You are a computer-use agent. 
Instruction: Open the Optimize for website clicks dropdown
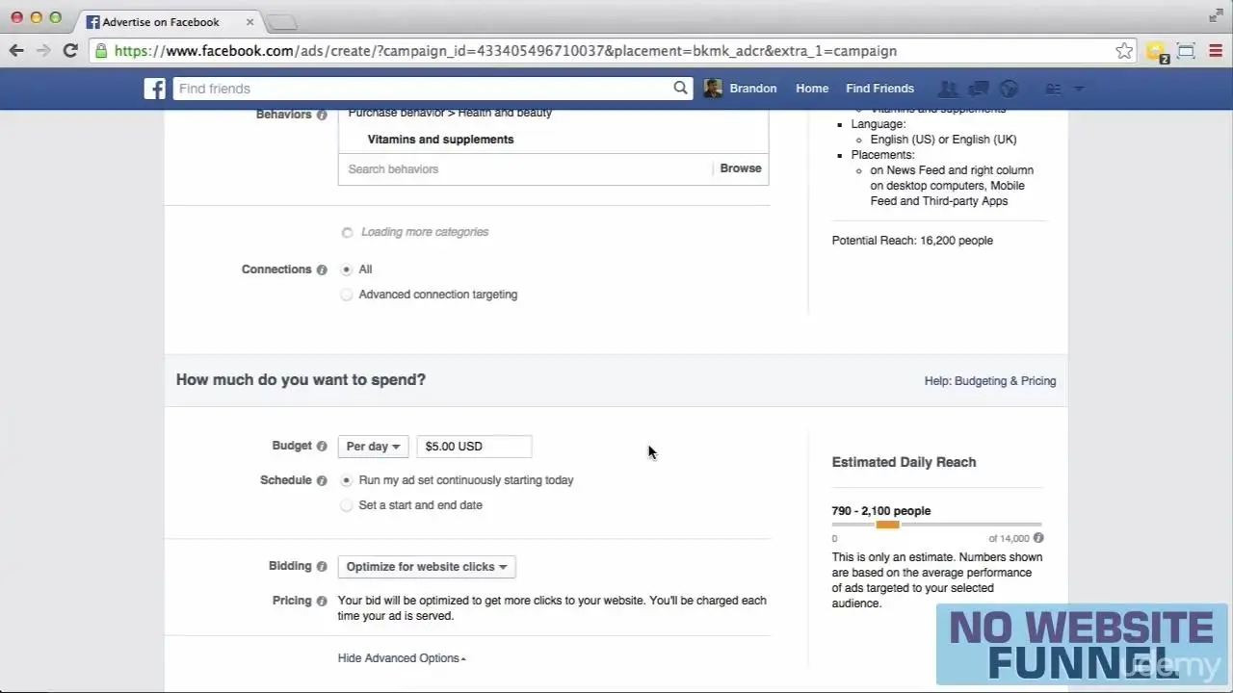point(427,567)
